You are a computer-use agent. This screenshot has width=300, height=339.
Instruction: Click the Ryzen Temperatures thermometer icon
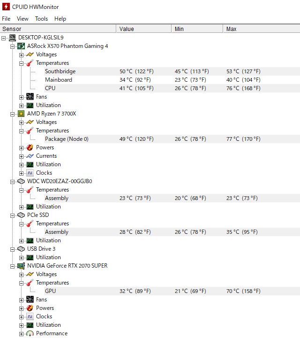tap(30, 131)
